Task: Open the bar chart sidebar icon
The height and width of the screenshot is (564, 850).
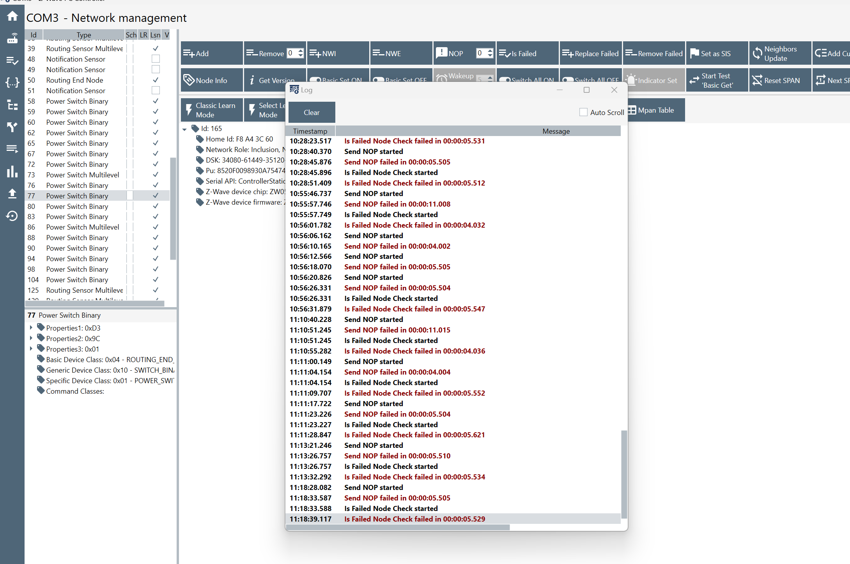Action: [x=12, y=171]
